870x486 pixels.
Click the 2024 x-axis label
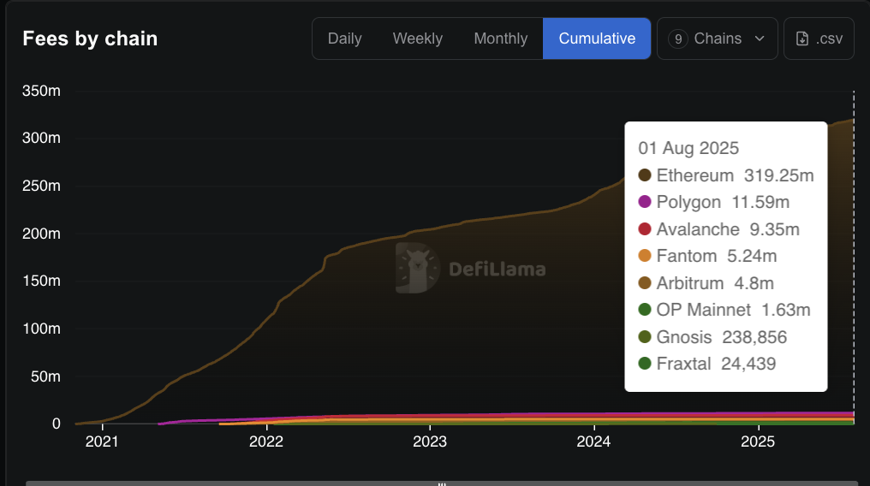tap(593, 442)
